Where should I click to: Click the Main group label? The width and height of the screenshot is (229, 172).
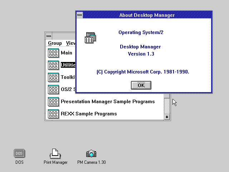67,53
